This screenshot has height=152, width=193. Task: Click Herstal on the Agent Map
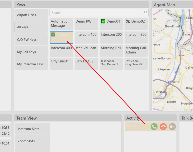[x=159, y=92]
